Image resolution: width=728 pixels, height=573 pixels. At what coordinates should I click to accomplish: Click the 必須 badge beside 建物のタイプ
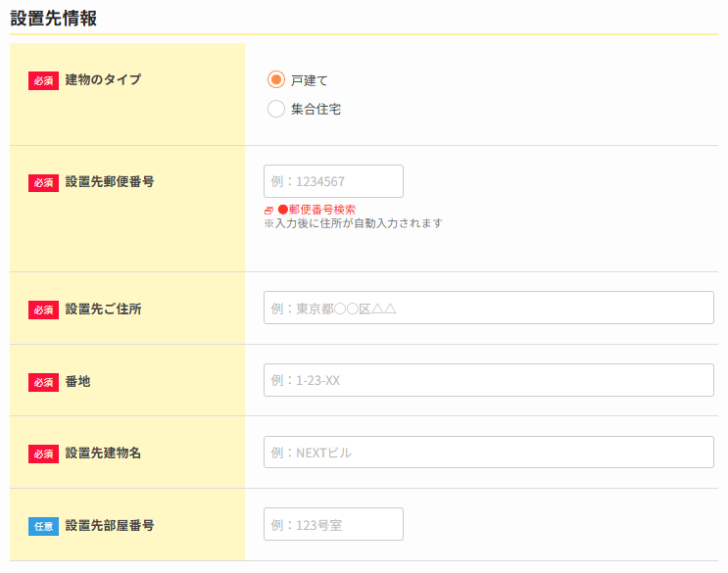click(44, 80)
